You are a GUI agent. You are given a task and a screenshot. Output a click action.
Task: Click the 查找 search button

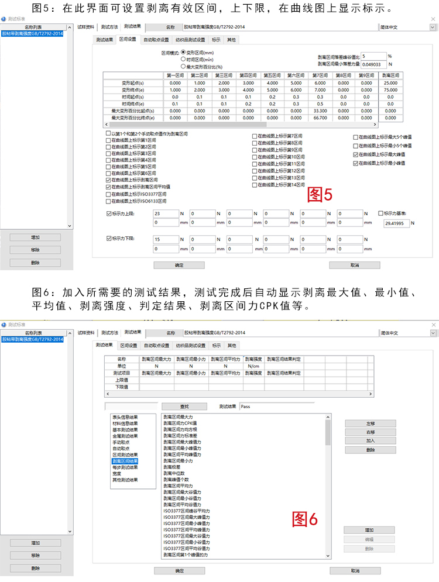point(184,406)
